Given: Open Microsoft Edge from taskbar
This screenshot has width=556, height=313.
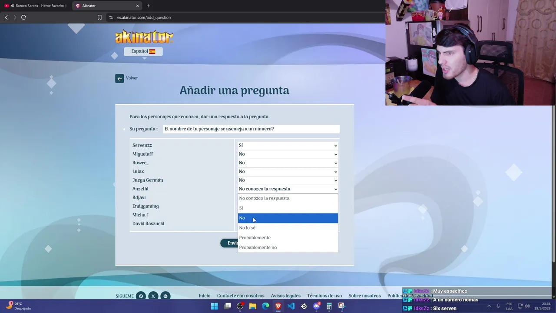Looking at the screenshot, I should [x=265, y=306].
